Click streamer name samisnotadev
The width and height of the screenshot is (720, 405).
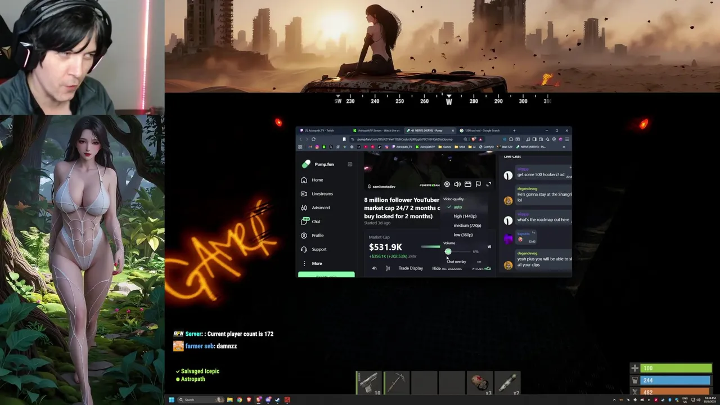(384, 186)
